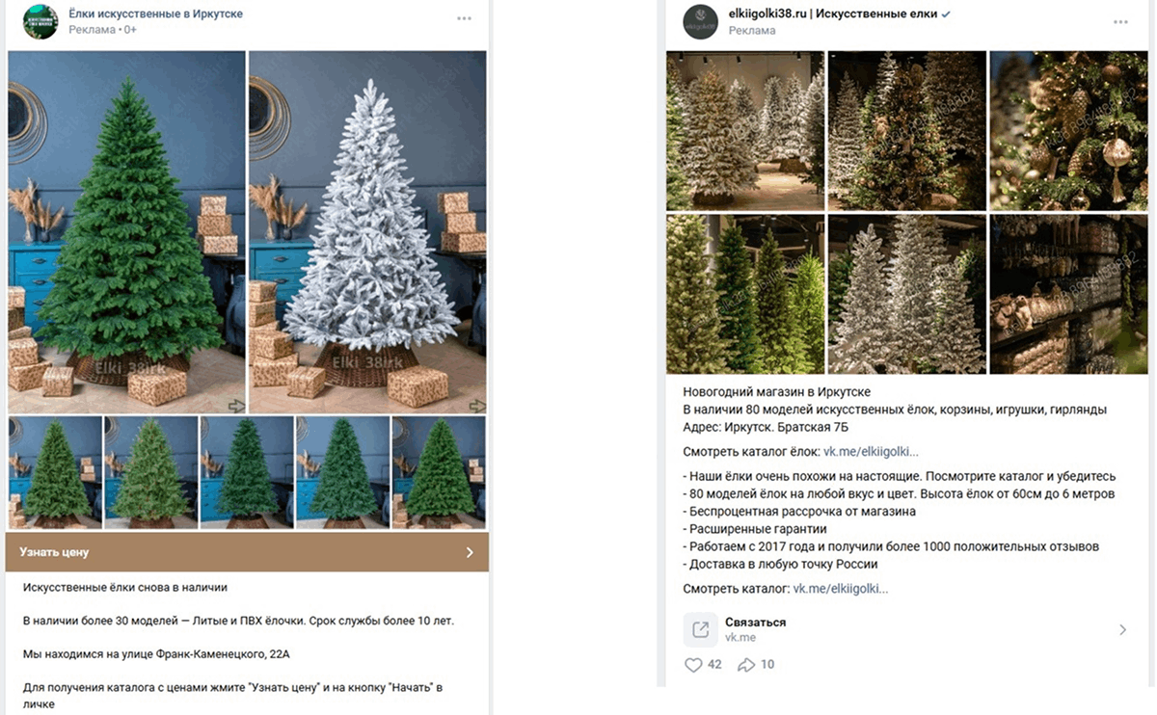Open avatar of Ёлки искусственные в Иркутске

(40, 21)
